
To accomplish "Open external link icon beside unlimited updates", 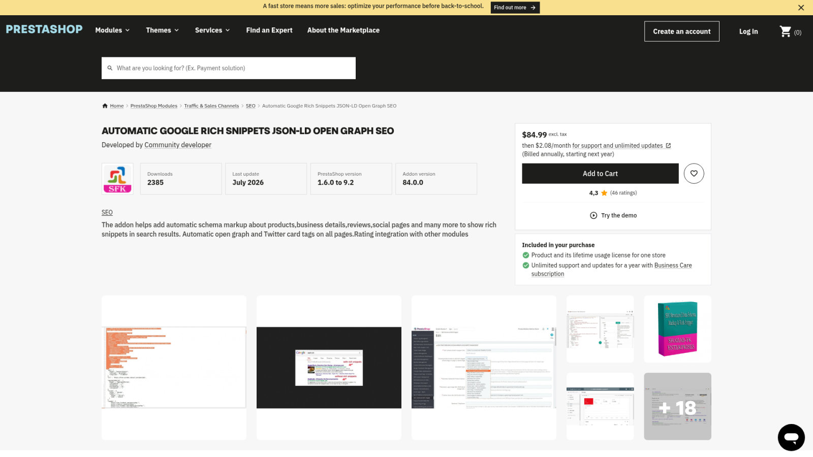I will click(x=668, y=146).
